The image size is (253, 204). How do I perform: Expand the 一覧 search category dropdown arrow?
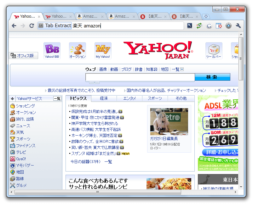click(x=182, y=69)
